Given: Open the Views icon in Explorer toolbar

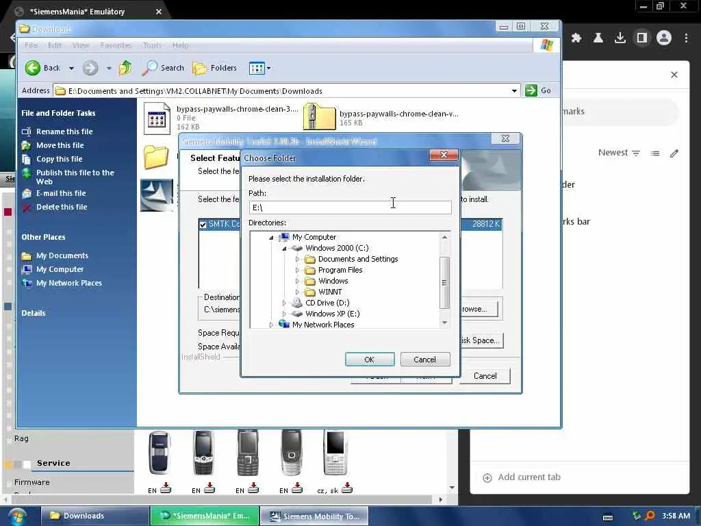Looking at the screenshot, I should tap(257, 68).
